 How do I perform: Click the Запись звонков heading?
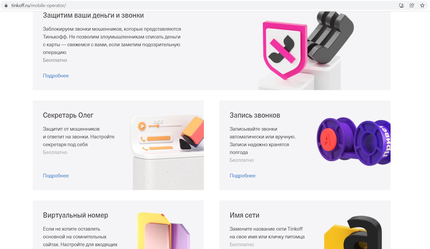point(255,115)
